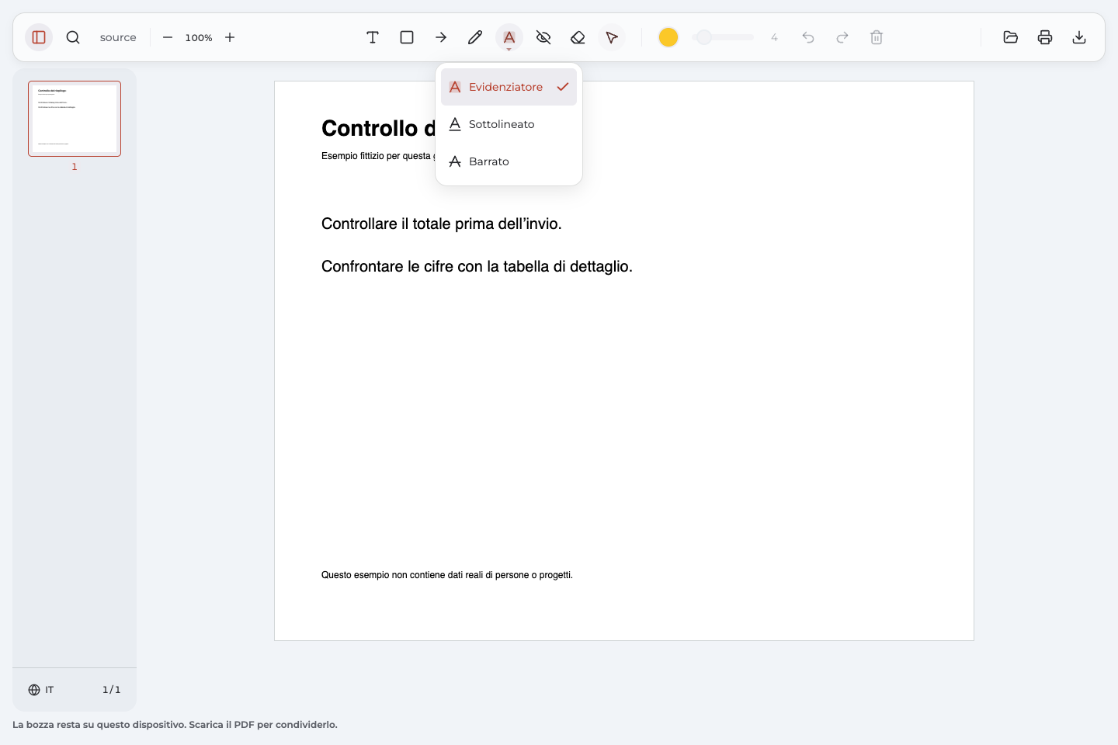Change language with IT globe button

41,690
